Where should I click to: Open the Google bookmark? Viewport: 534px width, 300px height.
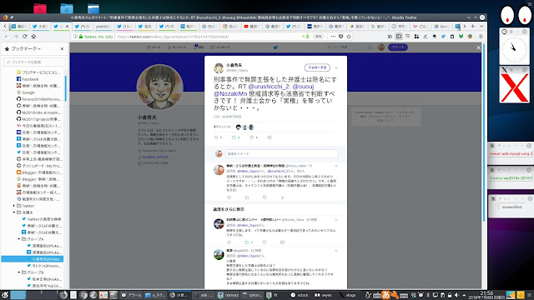[x=28, y=92]
